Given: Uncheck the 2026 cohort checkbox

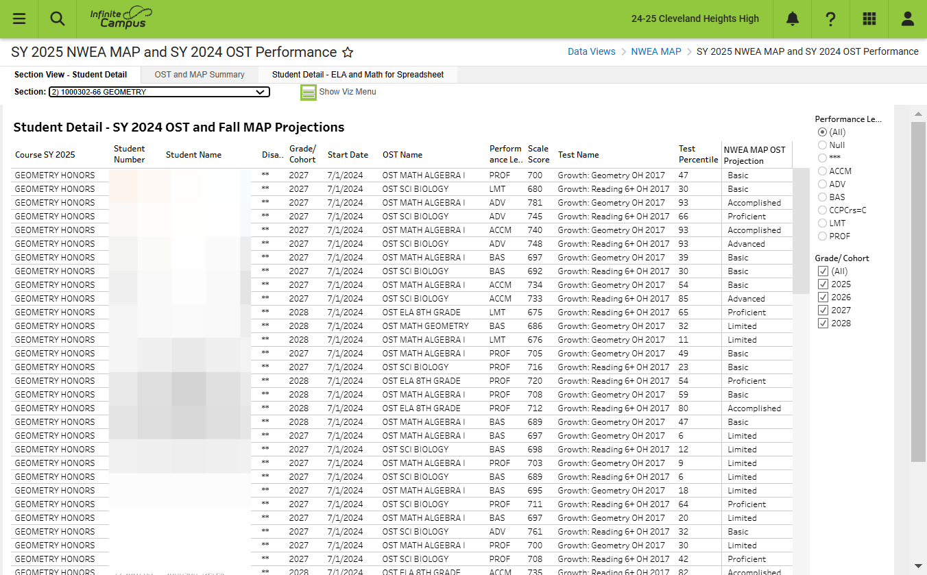Looking at the screenshot, I should coord(823,297).
